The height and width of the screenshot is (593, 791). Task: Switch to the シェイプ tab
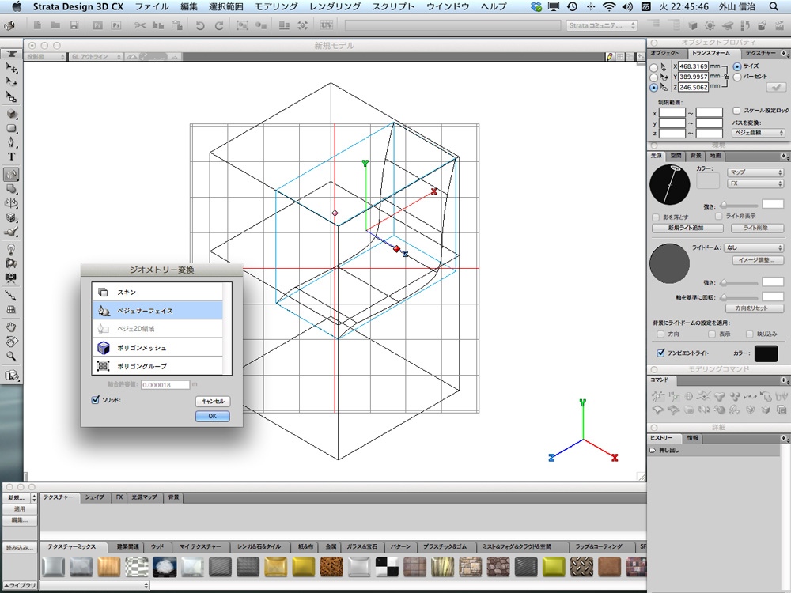coord(94,497)
